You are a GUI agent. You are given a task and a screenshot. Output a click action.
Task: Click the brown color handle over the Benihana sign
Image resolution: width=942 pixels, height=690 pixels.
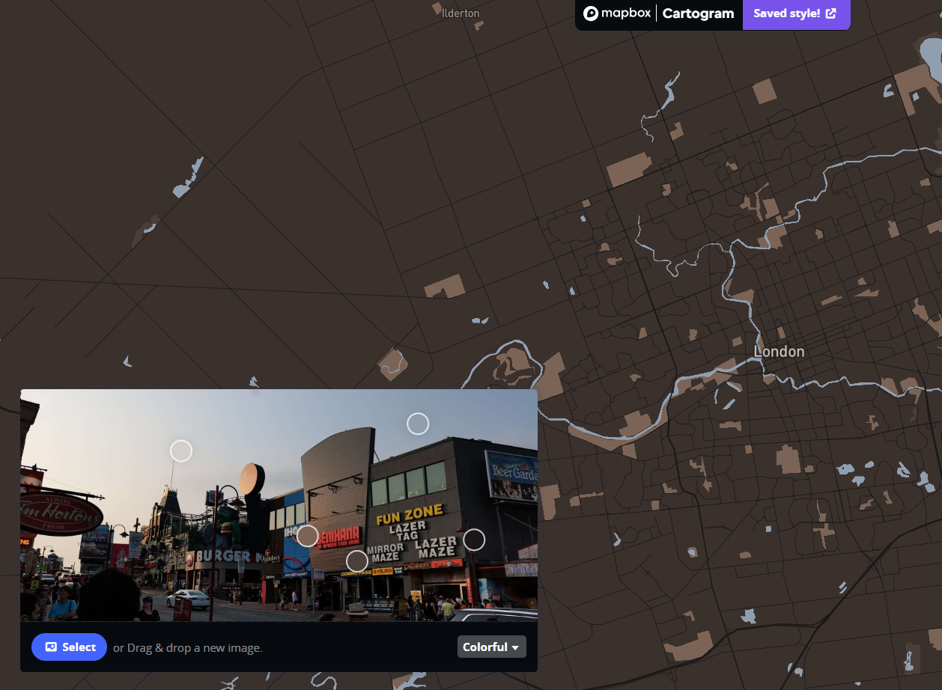[309, 536]
